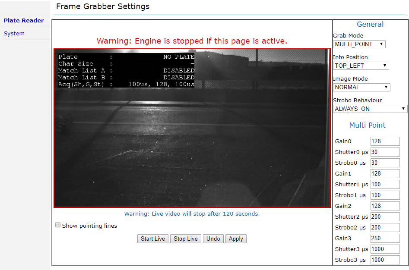Focus the Shutter1 µs input
This screenshot has width=409, height=270.
[385, 185]
